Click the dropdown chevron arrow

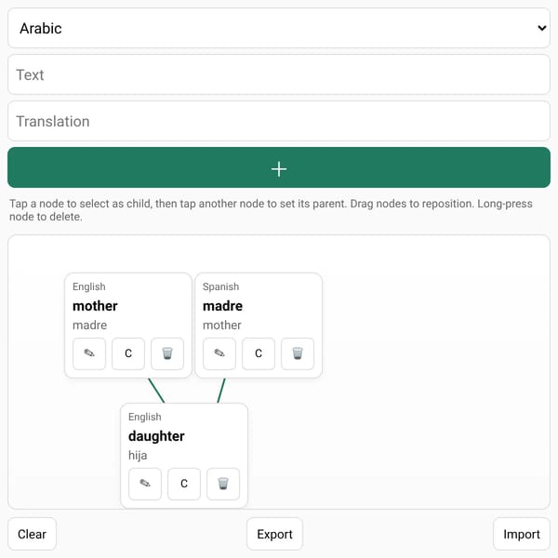pyautogui.click(x=541, y=28)
